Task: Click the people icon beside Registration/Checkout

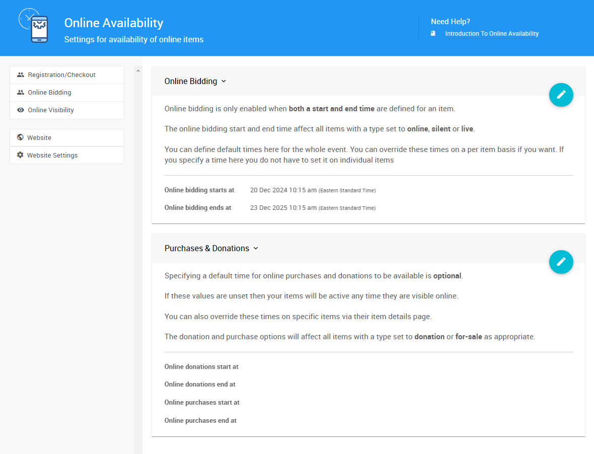Action: (21, 75)
